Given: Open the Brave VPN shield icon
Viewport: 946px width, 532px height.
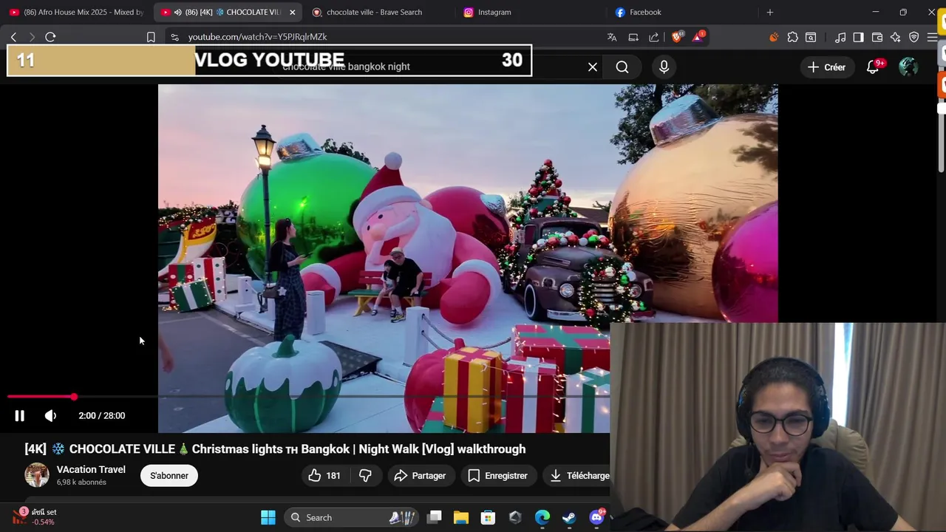Looking at the screenshot, I should [x=914, y=37].
